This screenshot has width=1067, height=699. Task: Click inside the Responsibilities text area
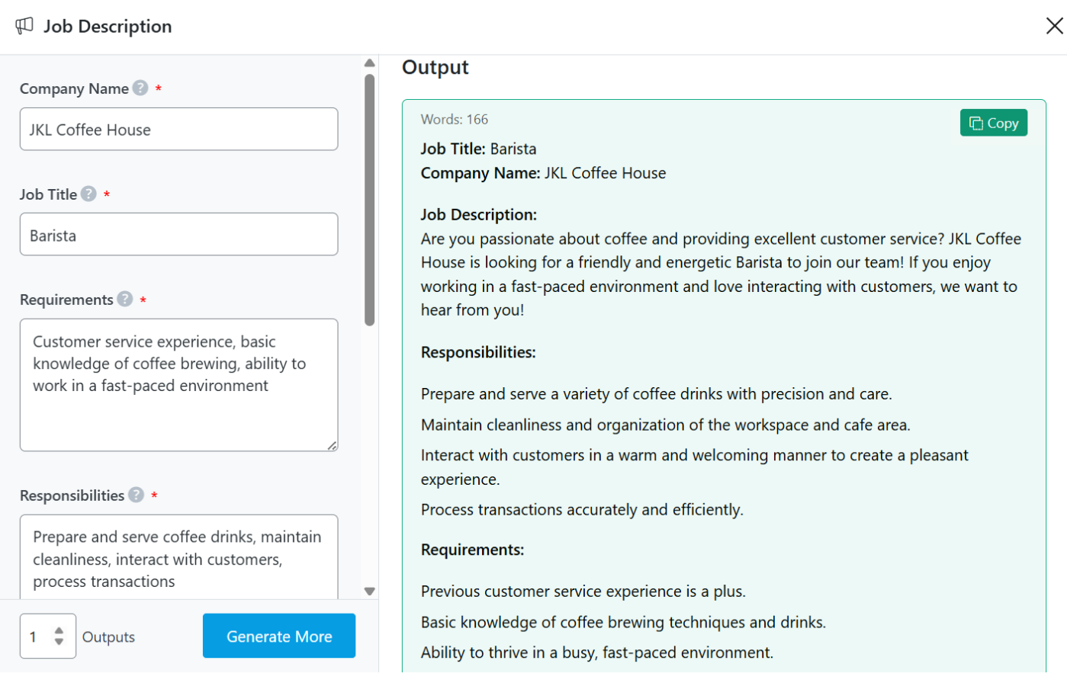tap(178, 559)
